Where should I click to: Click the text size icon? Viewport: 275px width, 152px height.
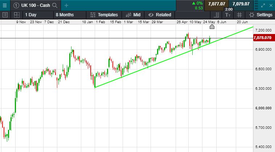pyautogui.click(x=228, y=15)
